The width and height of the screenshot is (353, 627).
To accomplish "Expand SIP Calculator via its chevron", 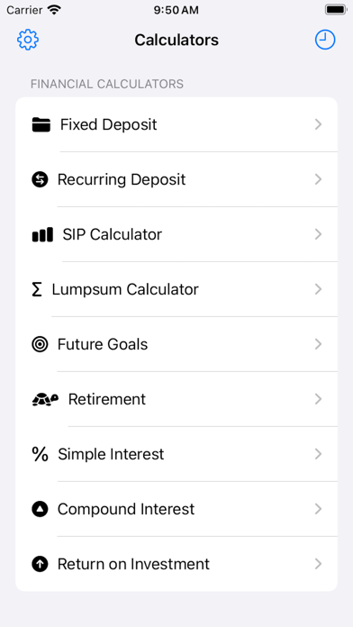I will click(x=318, y=234).
